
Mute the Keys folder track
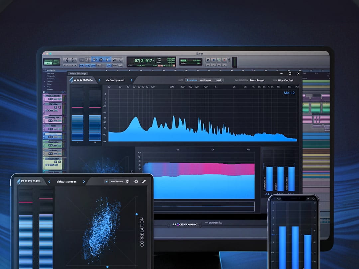[59, 162]
